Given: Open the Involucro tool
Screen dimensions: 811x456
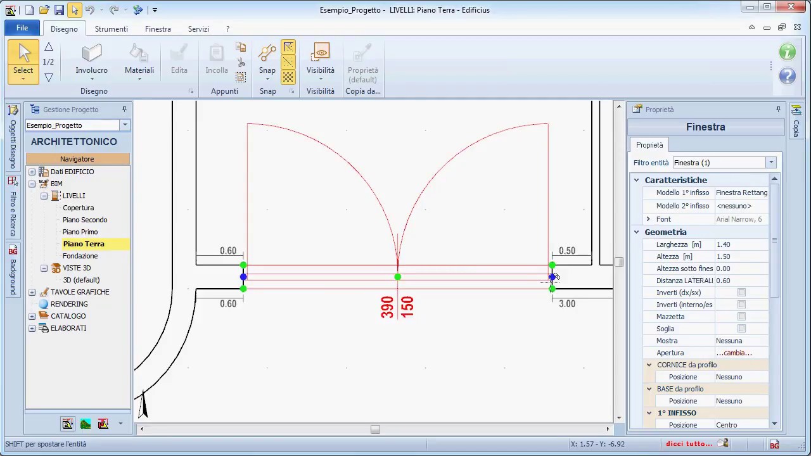Looking at the screenshot, I should pos(92,62).
